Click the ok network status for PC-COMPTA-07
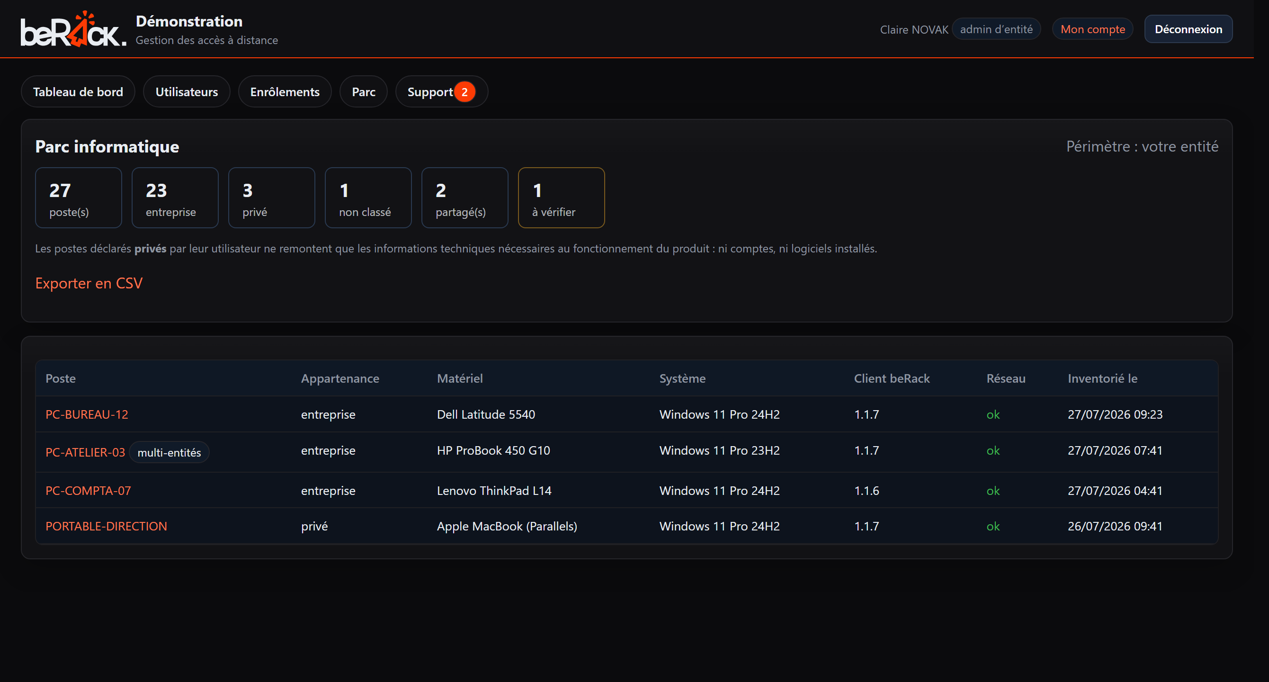Image resolution: width=1269 pixels, height=682 pixels. 993,491
